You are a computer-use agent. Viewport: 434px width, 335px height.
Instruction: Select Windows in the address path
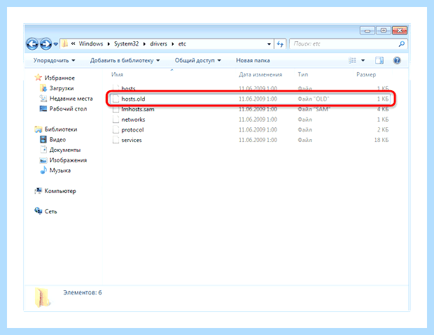[x=91, y=43]
